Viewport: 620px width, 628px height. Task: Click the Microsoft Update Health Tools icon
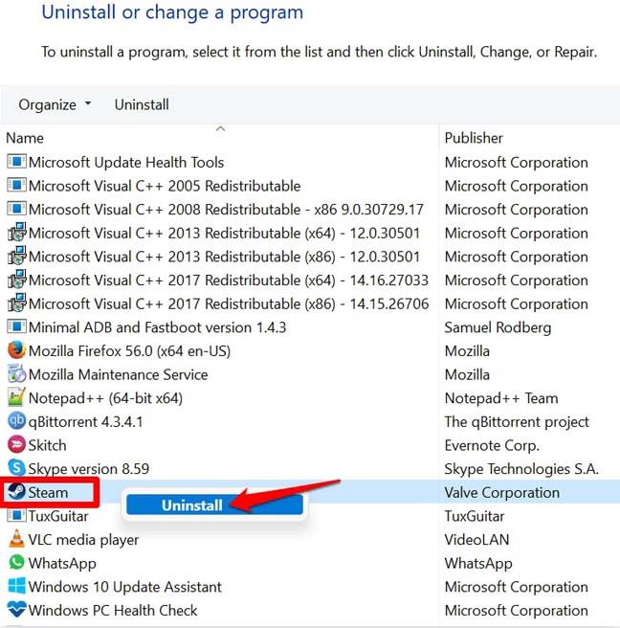16,162
